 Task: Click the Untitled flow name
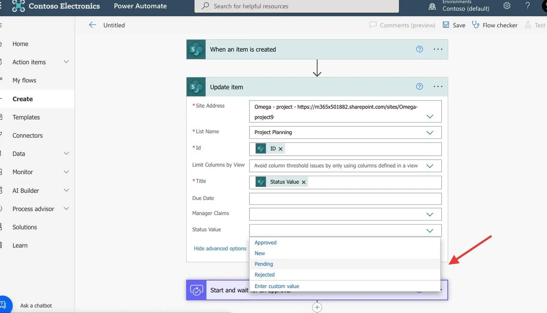114,25
